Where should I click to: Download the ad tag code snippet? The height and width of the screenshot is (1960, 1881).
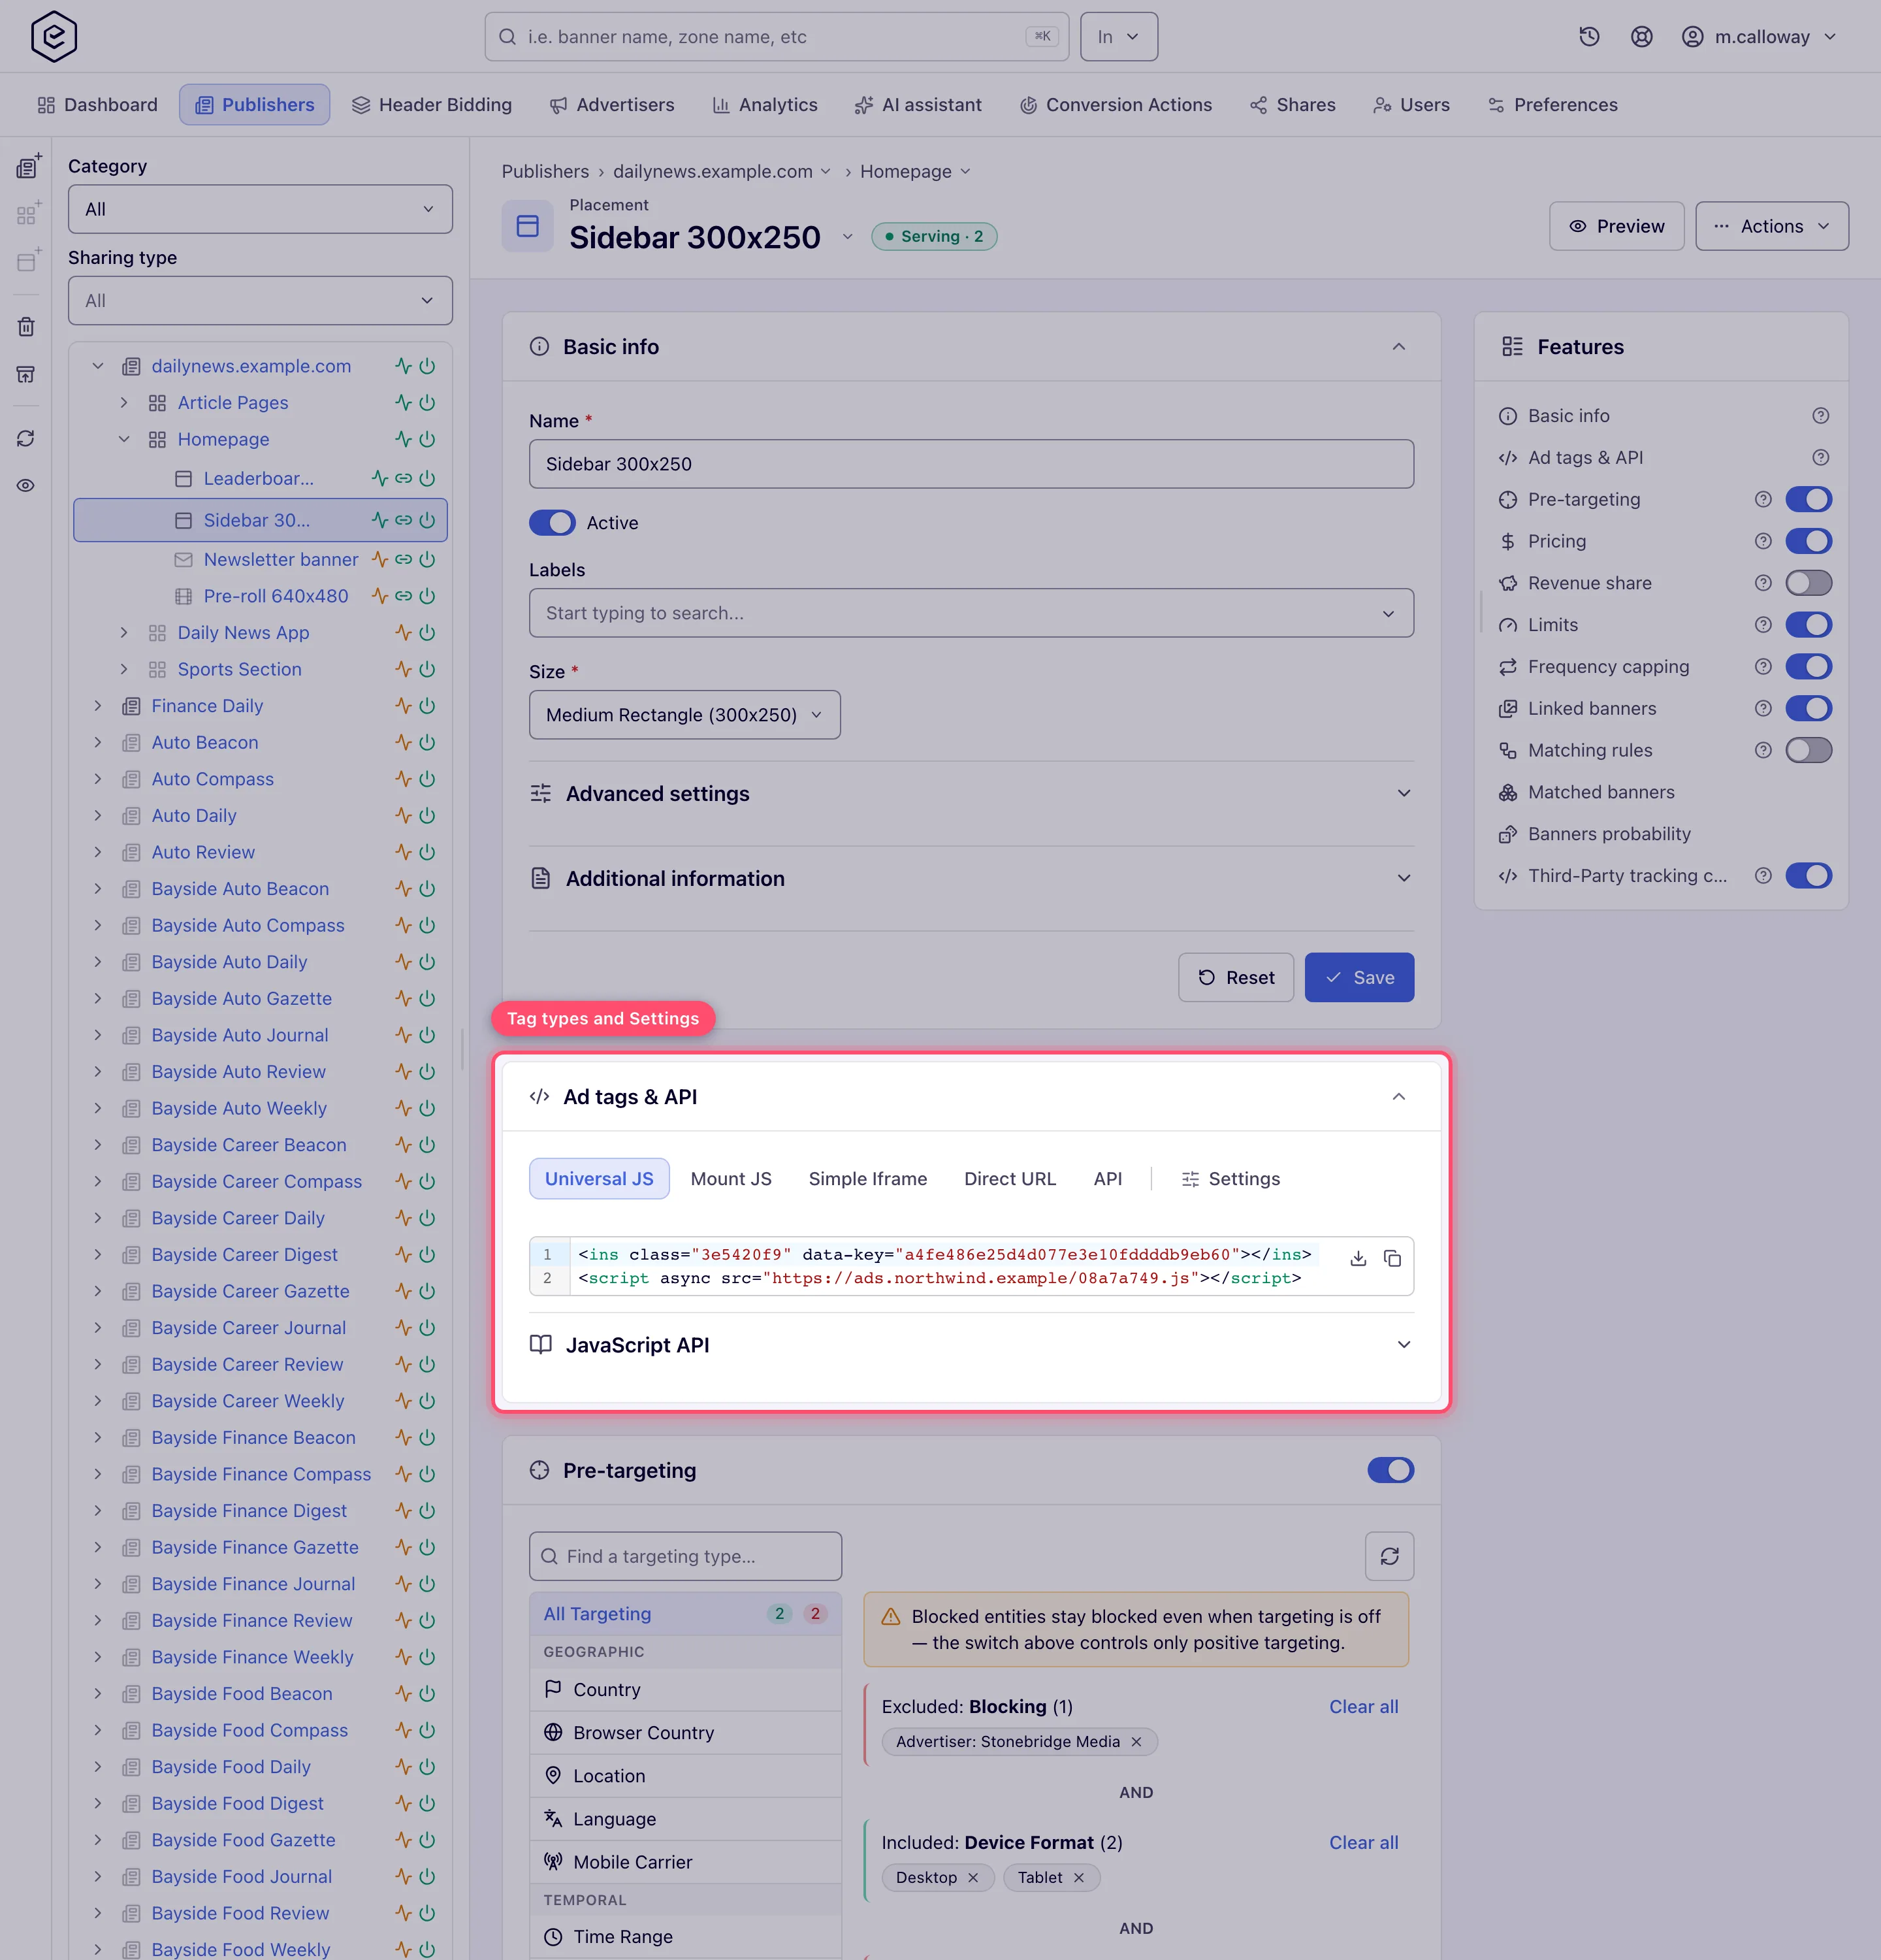[x=1358, y=1258]
